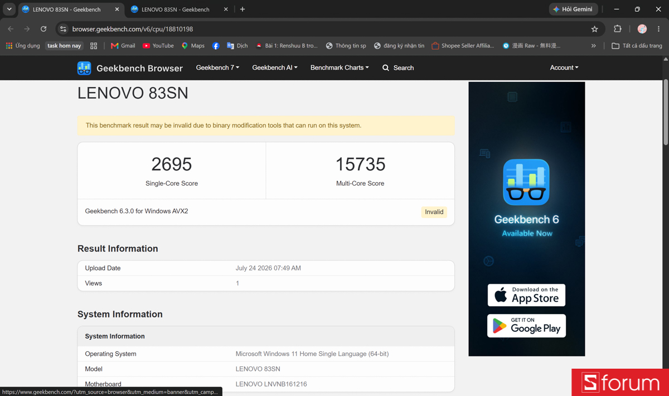Viewport: 669px width, 396px height.
Task: Open the Geekbench Browser logo icon
Action: click(84, 68)
